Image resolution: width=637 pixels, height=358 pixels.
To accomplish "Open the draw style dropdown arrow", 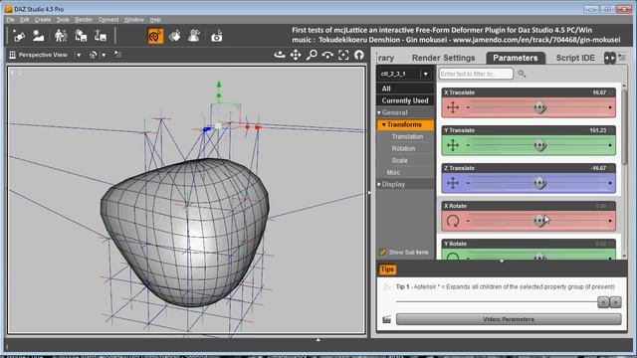I will click(104, 56).
